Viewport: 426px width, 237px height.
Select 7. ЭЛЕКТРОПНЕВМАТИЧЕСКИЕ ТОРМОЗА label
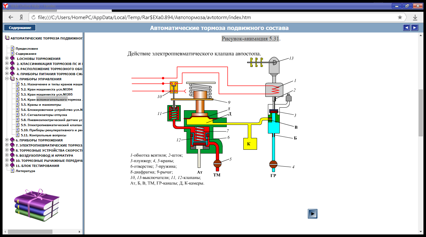(x=49, y=146)
